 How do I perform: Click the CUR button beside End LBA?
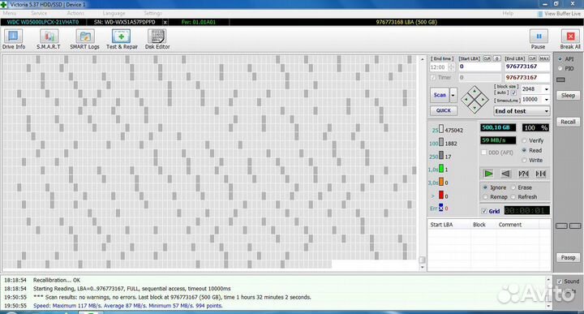click(x=532, y=58)
